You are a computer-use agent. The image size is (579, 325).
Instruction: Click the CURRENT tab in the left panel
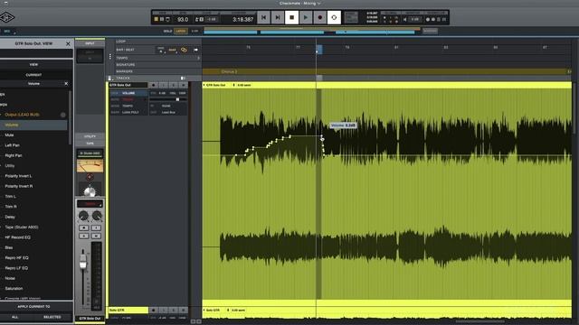point(33,75)
